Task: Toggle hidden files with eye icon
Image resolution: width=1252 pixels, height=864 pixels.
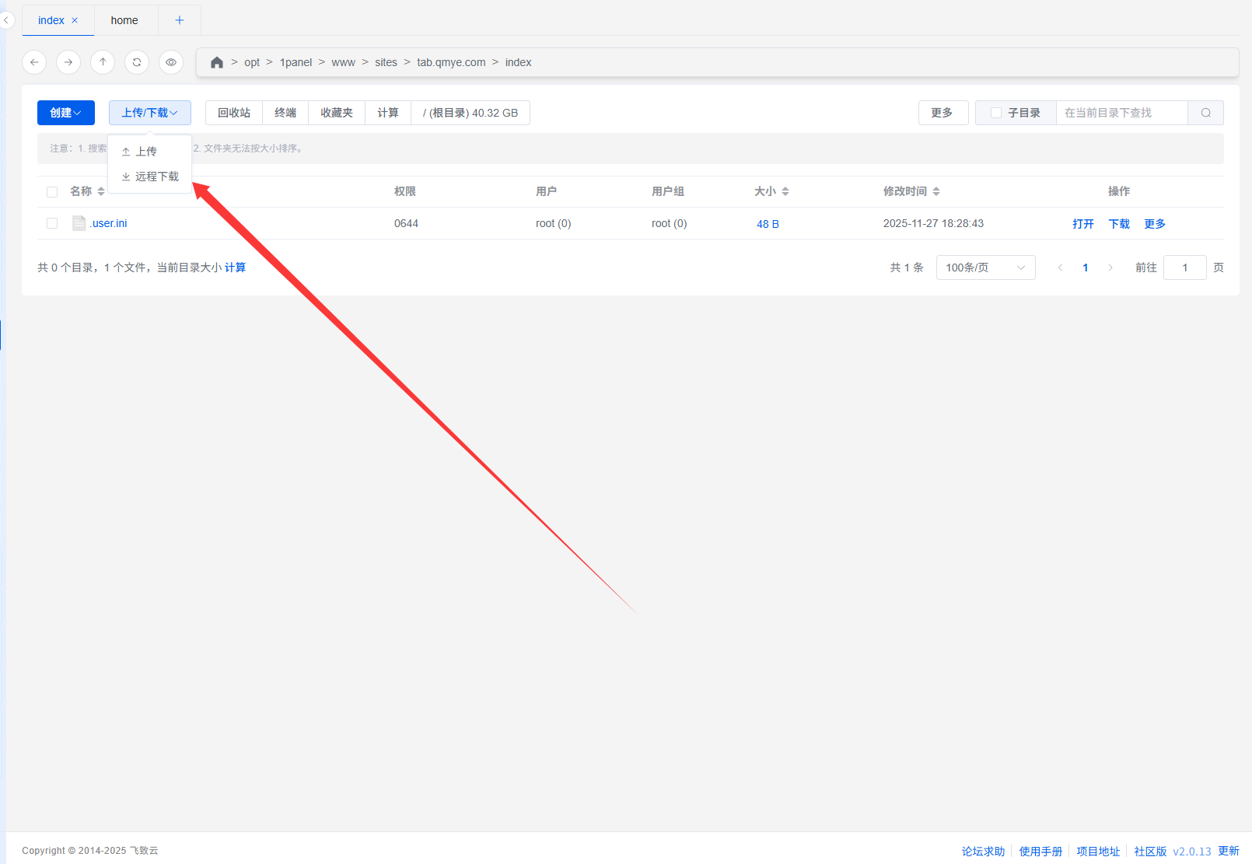Action: (x=171, y=62)
